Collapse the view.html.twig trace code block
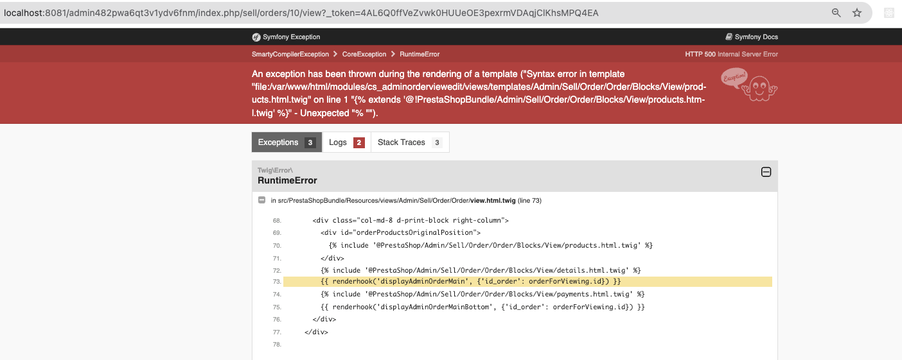The width and height of the screenshot is (902, 360). (x=261, y=200)
